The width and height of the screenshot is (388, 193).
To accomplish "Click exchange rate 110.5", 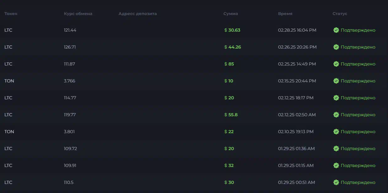I will 69,182.
